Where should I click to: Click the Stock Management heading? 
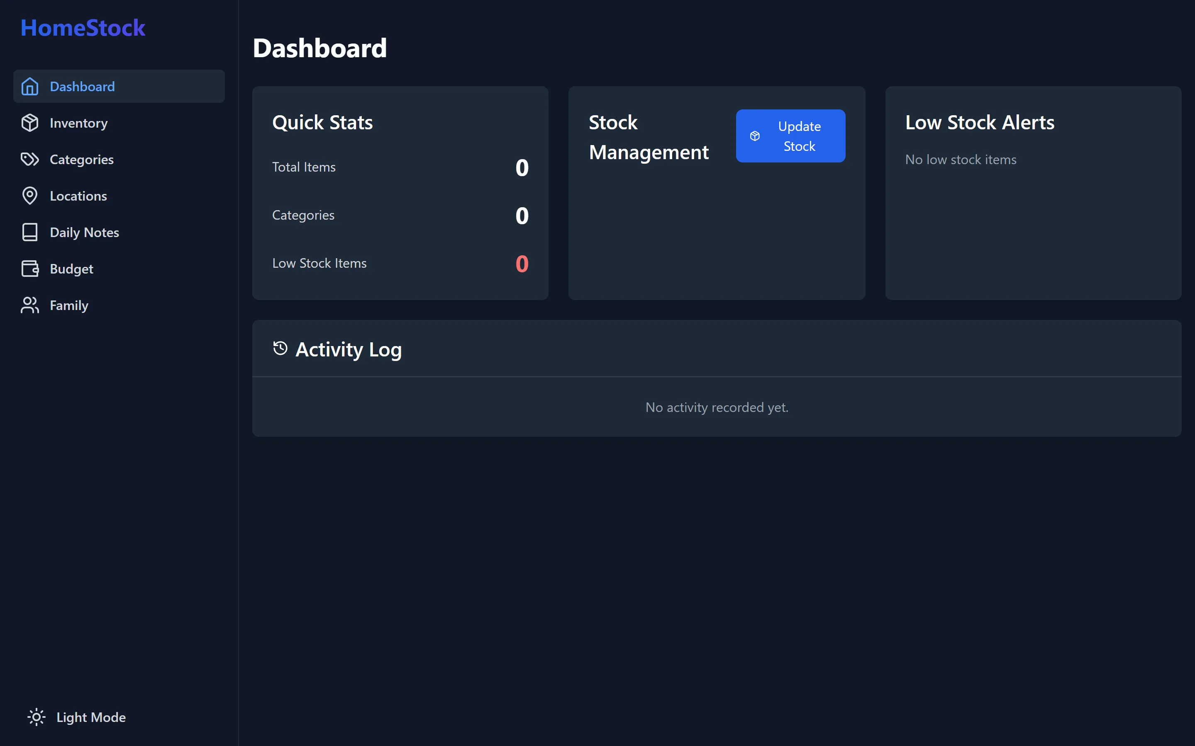click(x=649, y=137)
